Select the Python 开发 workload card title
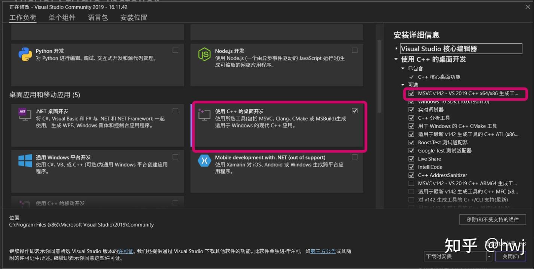The height and width of the screenshot is (271, 539). 50,51
